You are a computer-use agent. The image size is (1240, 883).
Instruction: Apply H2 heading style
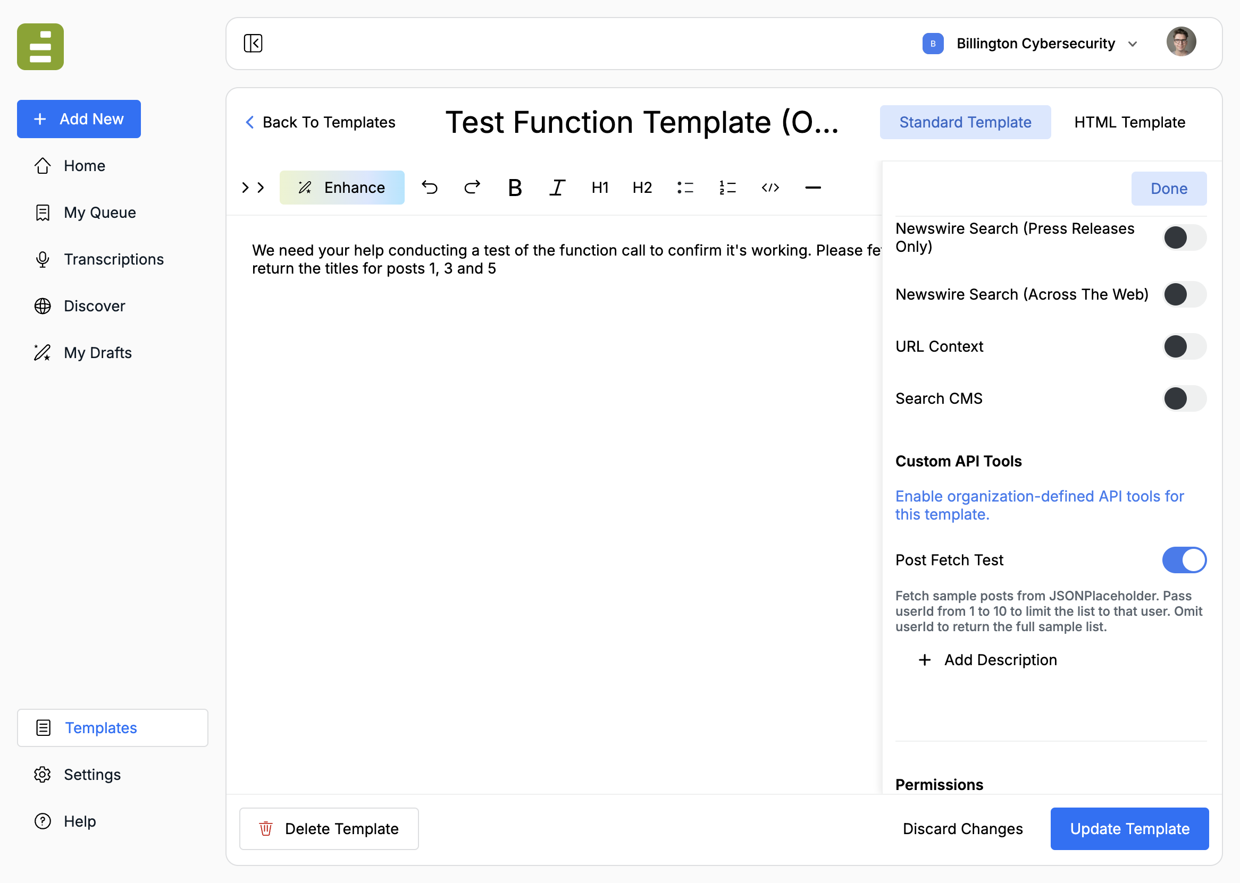[x=642, y=188]
